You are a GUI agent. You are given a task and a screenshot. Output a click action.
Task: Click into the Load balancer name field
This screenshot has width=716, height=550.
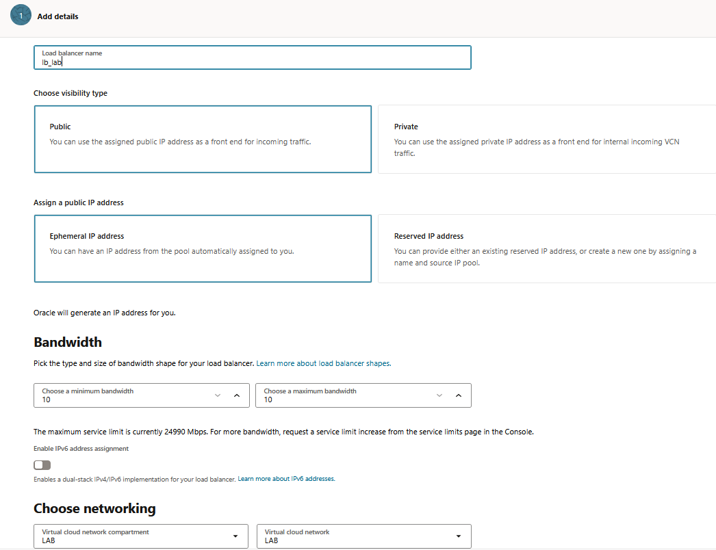[x=253, y=57]
